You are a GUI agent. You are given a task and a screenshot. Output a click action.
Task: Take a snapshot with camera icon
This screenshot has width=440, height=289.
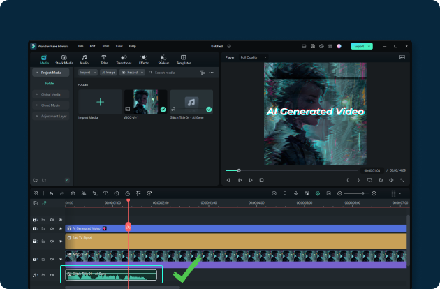[x=380, y=180]
